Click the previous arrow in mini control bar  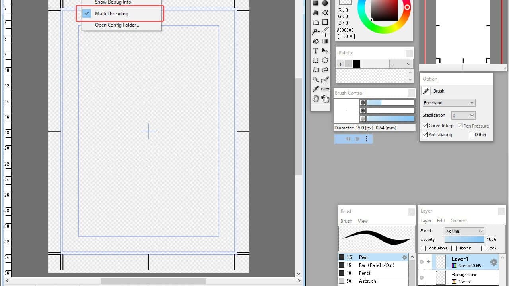click(348, 139)
